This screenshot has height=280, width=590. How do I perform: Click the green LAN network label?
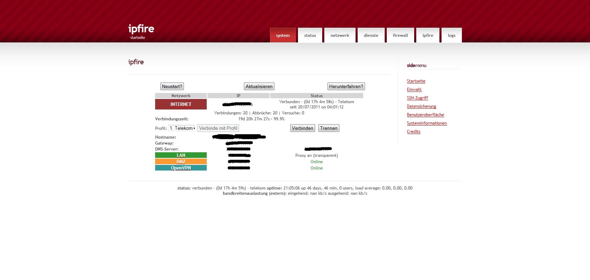pos(181,155)
